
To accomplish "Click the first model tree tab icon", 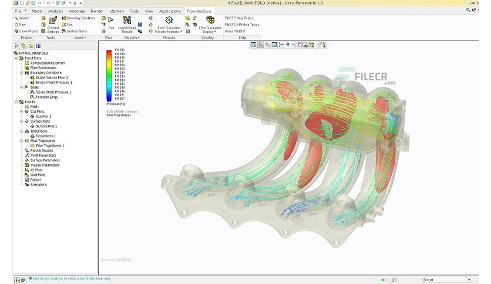I will click(x=16, y=46).
